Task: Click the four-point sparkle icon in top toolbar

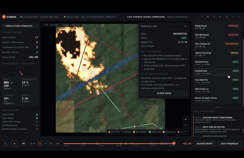Action: 208,17
